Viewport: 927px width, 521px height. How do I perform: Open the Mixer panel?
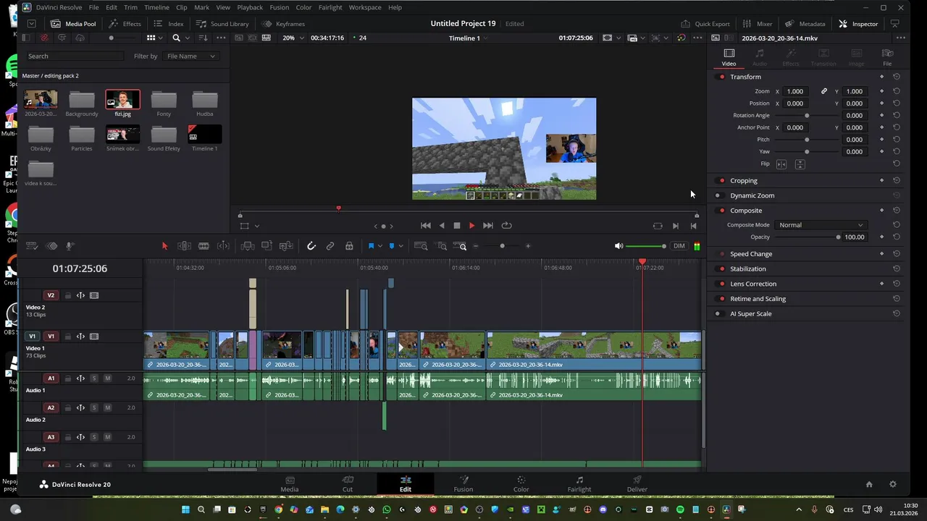tap(757, 24)
